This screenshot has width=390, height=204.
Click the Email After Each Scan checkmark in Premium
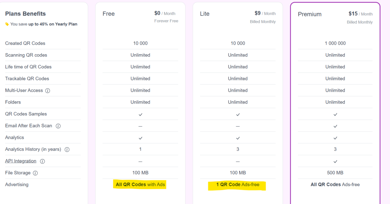335,126
